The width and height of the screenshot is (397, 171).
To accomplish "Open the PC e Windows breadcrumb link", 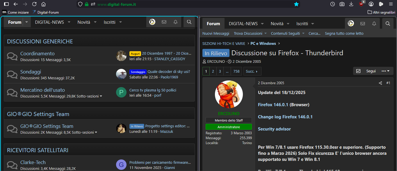I will [x=263, y=43].
